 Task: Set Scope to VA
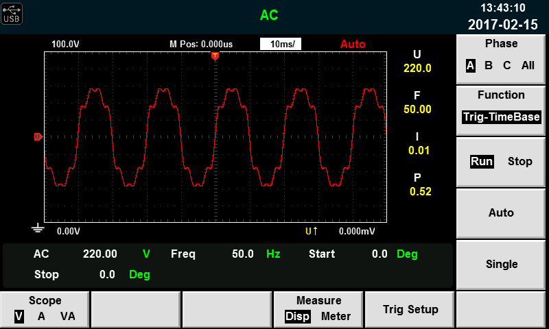(67, 317)
